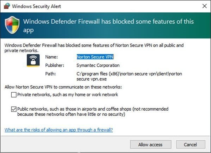Screen dimensions: 211x153
Task: Click the blocked features description text
Action: pos(94,48)
